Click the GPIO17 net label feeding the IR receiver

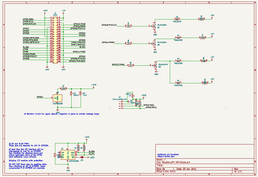pos(40,97)
